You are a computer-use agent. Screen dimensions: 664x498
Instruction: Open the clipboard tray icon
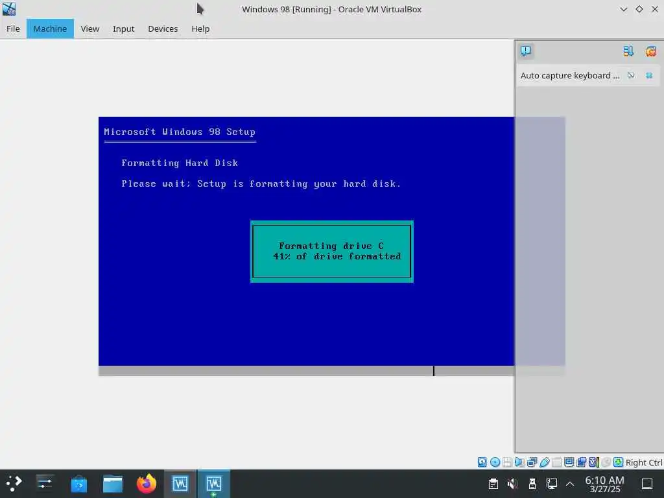pyautogui.click(x=493, y=483)
